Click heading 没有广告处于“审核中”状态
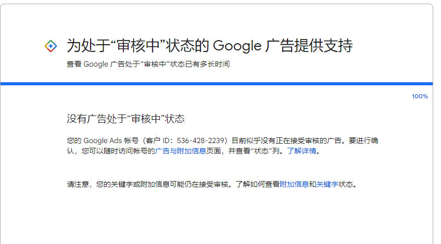Image resolution: width=441 pixels, height=244 pixels. coord(125,119)
